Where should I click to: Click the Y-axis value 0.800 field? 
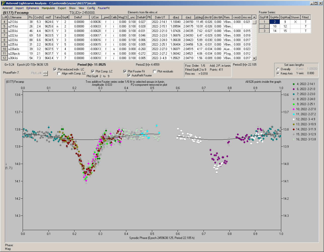(311, 73)
